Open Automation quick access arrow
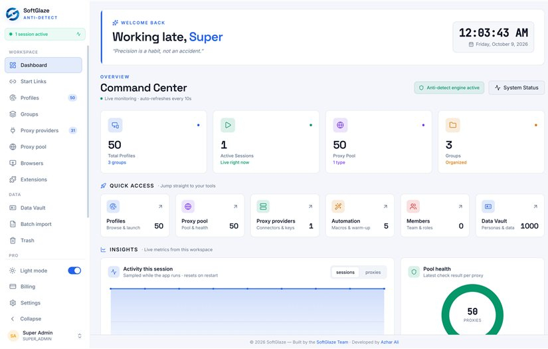548x349 pixels. [385, 207]
